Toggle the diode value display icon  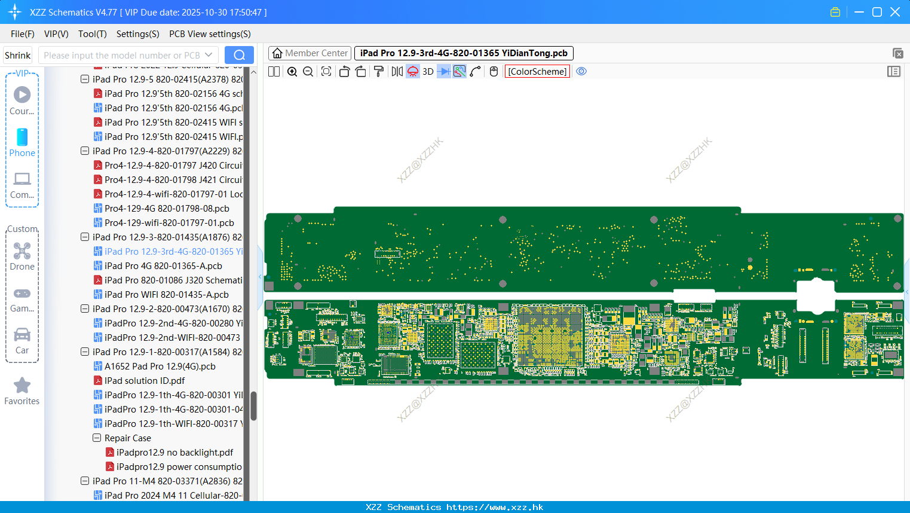[x=444, y=71]
